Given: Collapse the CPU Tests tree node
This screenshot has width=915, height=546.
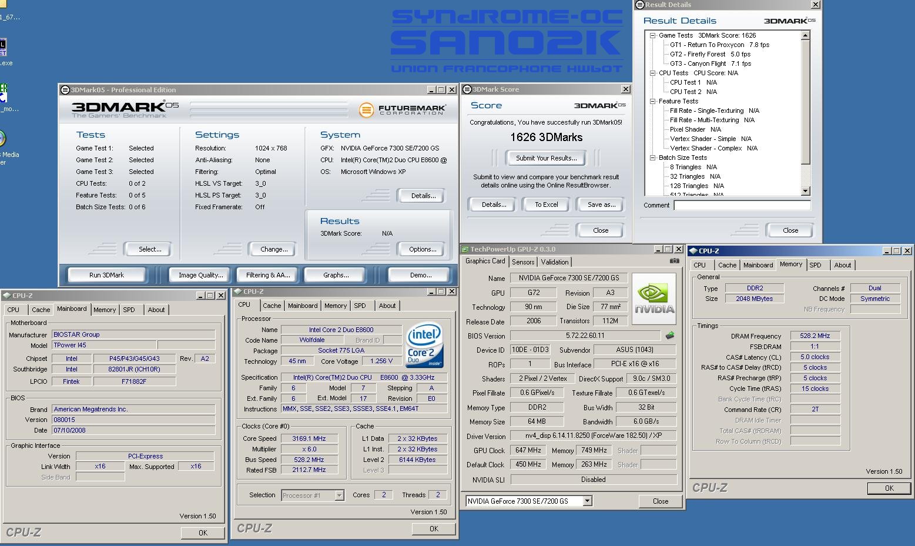Looking at the screenshot, I should point(652,73).
